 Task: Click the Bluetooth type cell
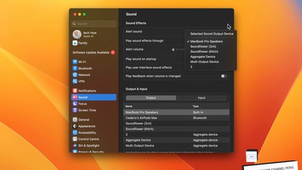(200, 118)
